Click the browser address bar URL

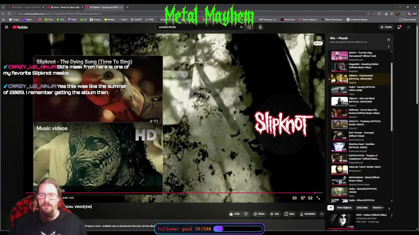point(59,14)
